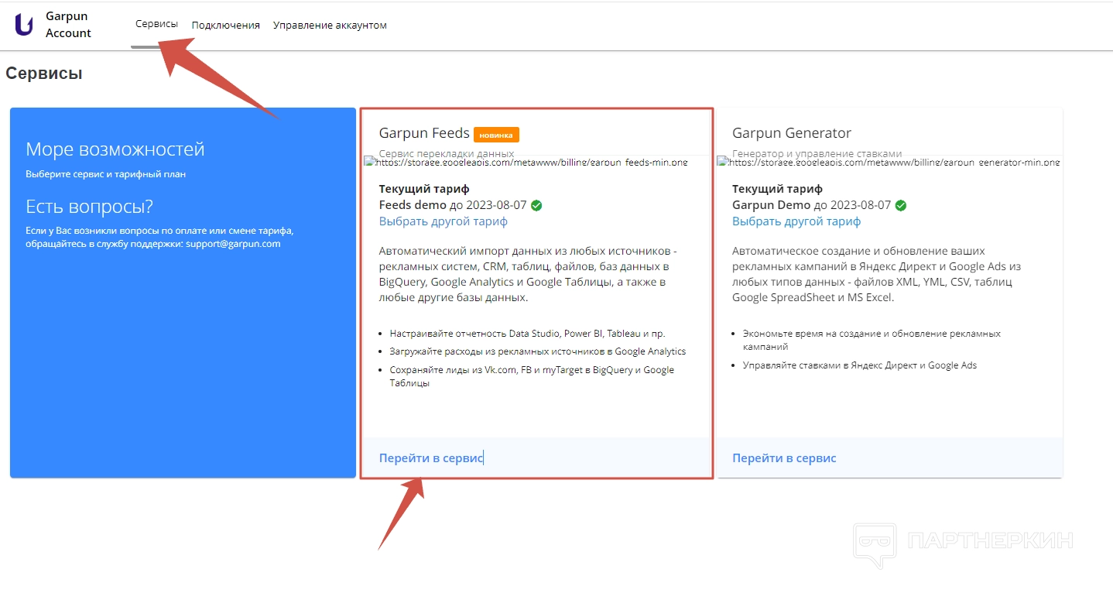Viewport: 1113px width, 610px height.
Task: Click the support@garpun.com email text
Action: pyautogui.click(x=233, y=244)
